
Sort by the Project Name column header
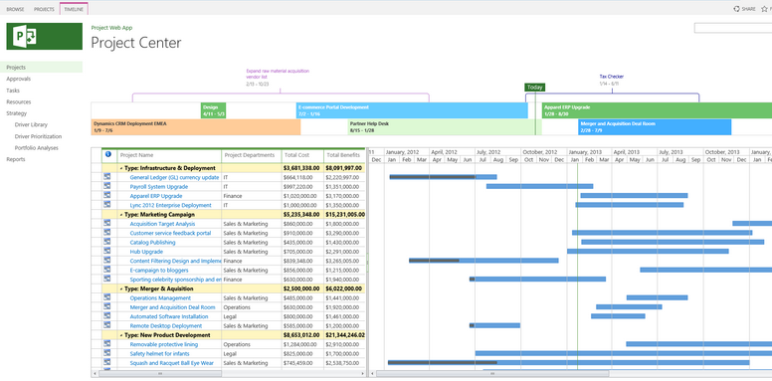coord(169,155)
